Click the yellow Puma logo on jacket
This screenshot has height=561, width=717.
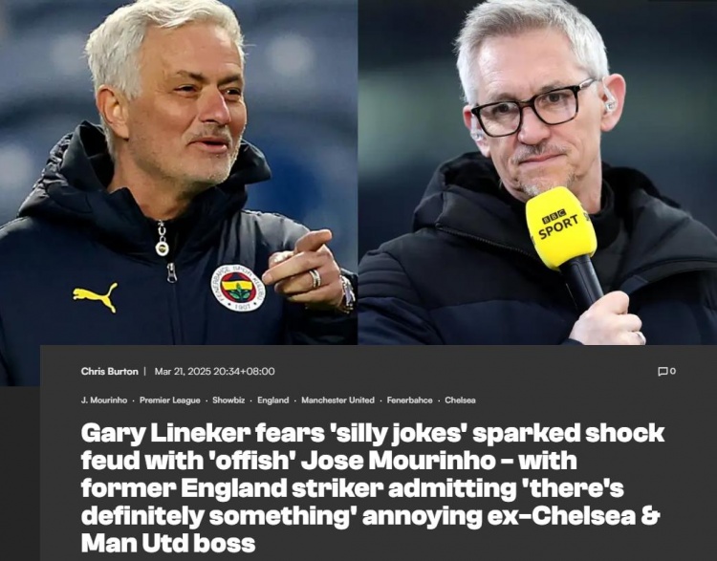pyautogui.click(x=95, y=296)
